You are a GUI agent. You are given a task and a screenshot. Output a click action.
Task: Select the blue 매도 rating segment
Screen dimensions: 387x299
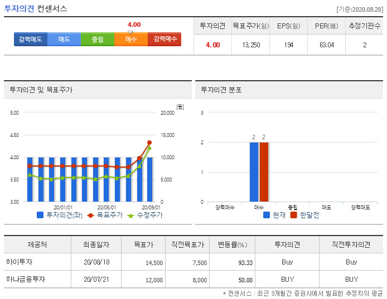point(64,39)
